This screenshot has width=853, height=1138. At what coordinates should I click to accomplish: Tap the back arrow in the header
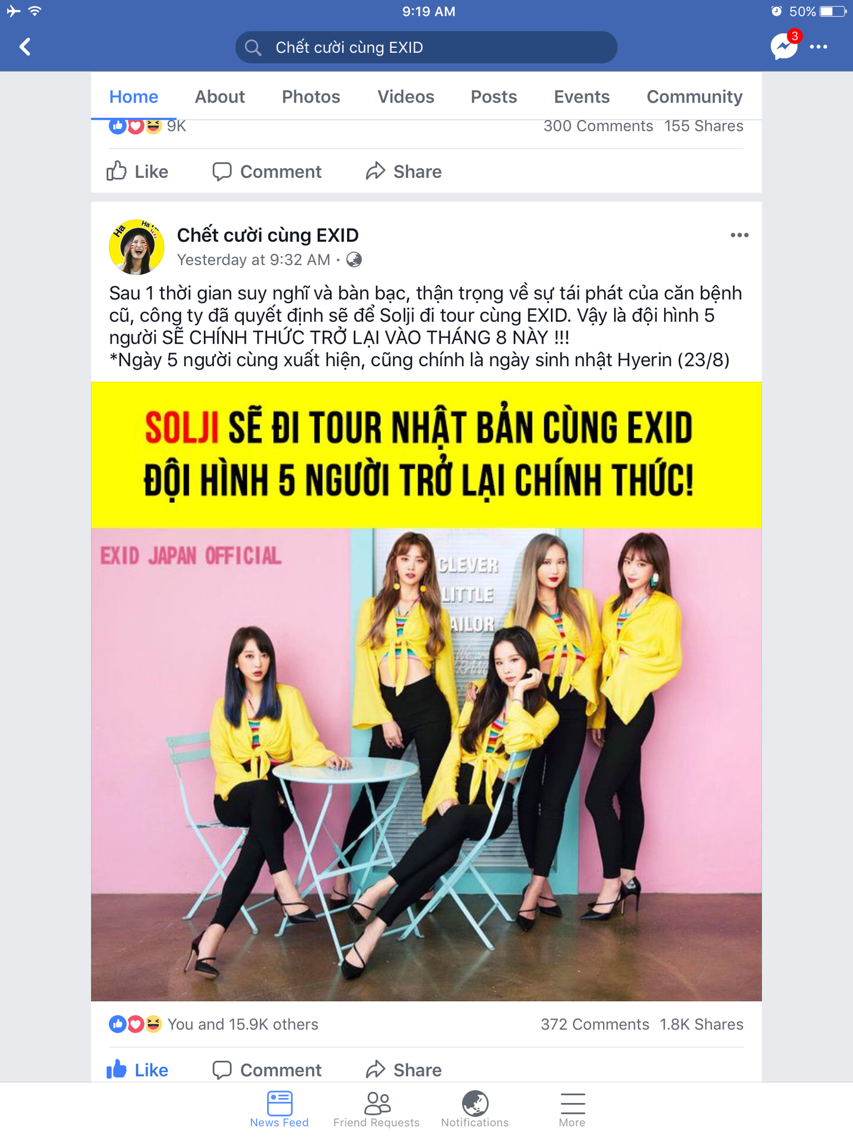25,47
